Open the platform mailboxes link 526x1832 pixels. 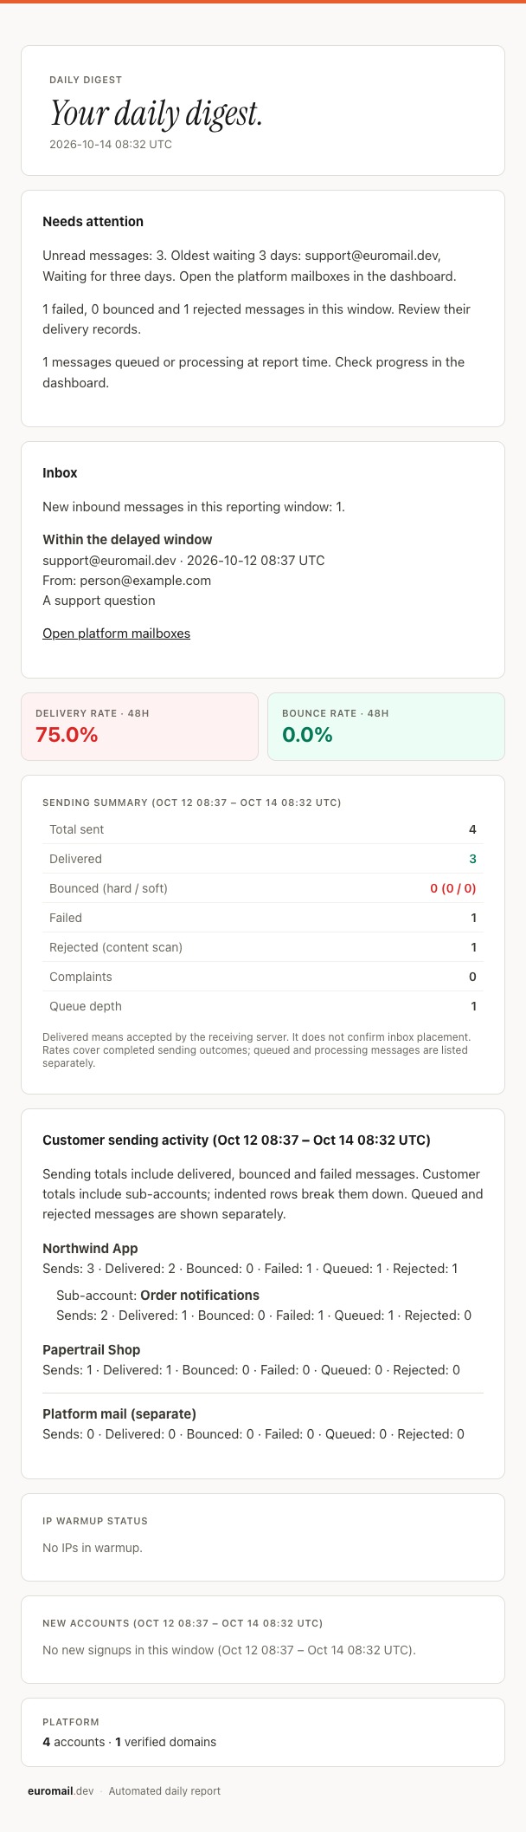point(116,633)
